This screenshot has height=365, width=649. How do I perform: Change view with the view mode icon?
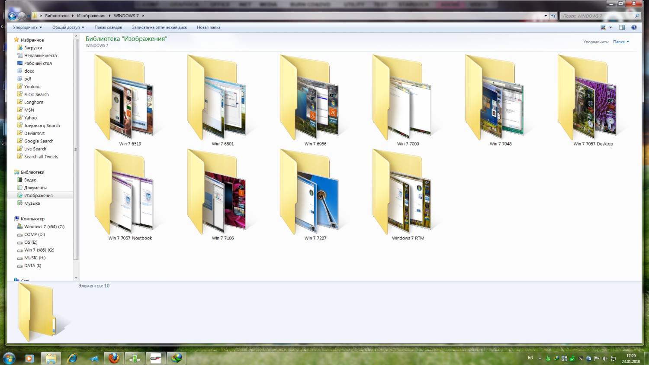pos(604,27)
